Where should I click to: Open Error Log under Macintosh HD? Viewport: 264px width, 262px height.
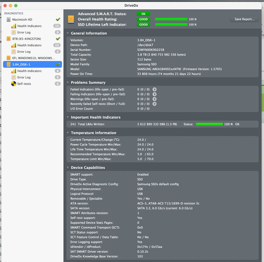coord(32,32)
